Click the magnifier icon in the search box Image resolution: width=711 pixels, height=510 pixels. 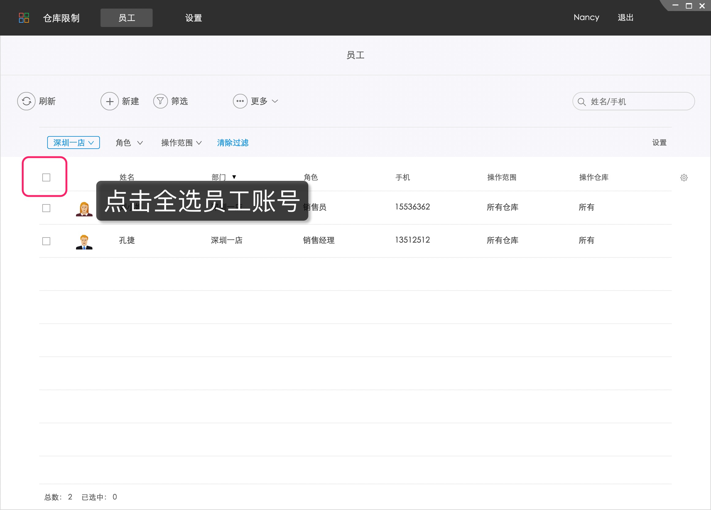click(x=582, y=101)
